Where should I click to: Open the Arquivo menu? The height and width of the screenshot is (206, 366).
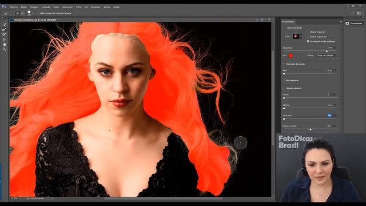point(14,7)
